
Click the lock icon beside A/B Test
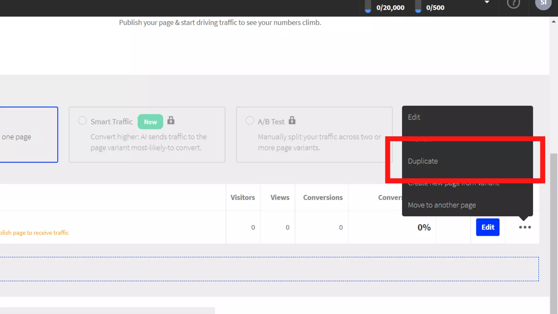(292, 120)
